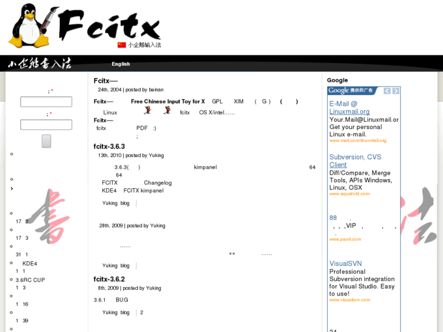This screenshot has width=443, height=332.
Task: Open the E-Mail @ Linuxmail.org ad link
Action: point(350,108)
